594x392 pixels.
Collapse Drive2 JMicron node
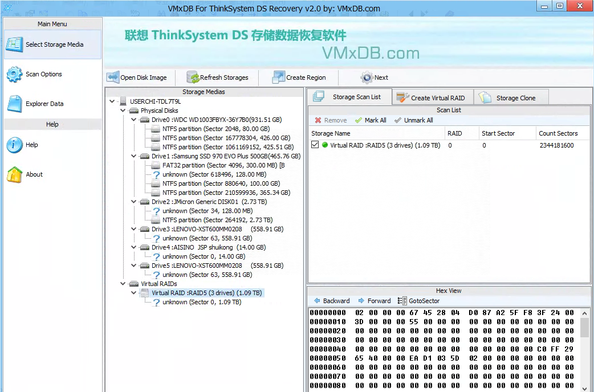[x=134, y=202]
